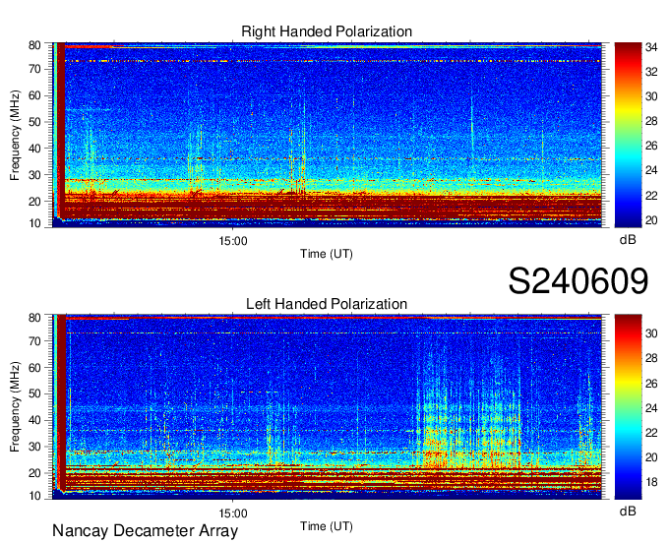
Task: Click the 30 MHz tick on left-handed plot
Action: click(x=34, y=447)
